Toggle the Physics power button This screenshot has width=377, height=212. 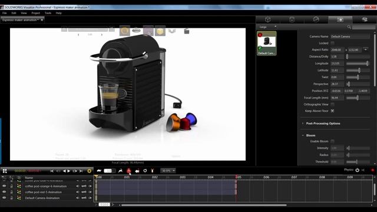(x=358, y=170)
